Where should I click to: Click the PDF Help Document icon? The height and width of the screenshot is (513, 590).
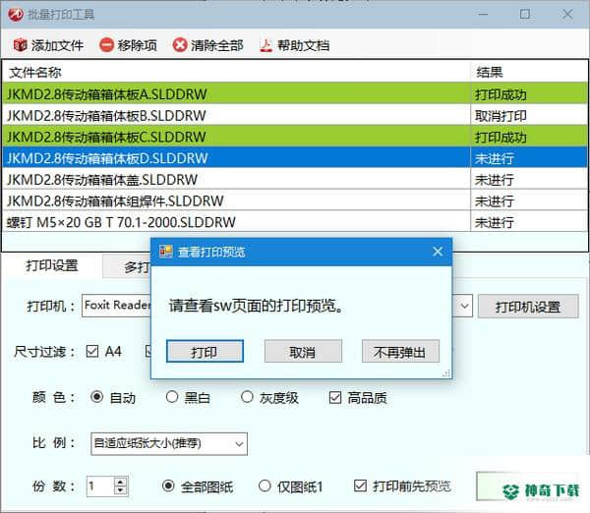click(x=266, y=45)
